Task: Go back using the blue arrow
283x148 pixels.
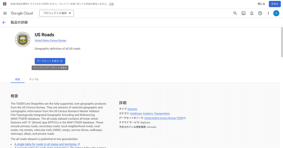Action: [x=4, y=22]
